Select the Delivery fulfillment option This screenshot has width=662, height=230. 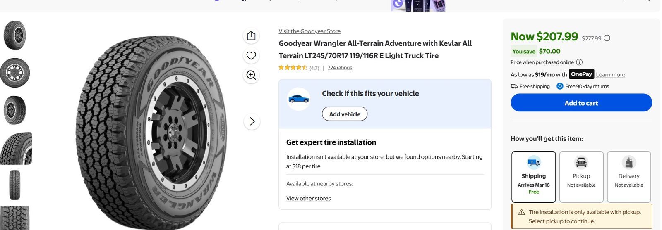click(629, 176)
